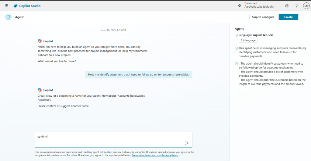Open the Aardvark Labs environment picker

click(259, 6)
